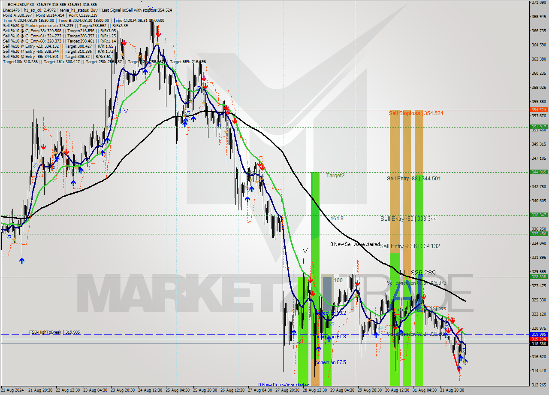This screenshot has width=549, height=395.
Task: Select the 'Sell %20 @ Entry -50' line
Action: (58, 51)
